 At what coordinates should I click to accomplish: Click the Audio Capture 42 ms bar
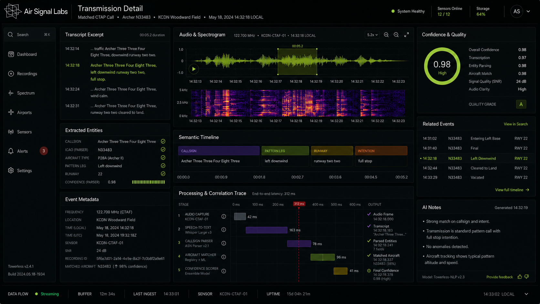[240, 216]
